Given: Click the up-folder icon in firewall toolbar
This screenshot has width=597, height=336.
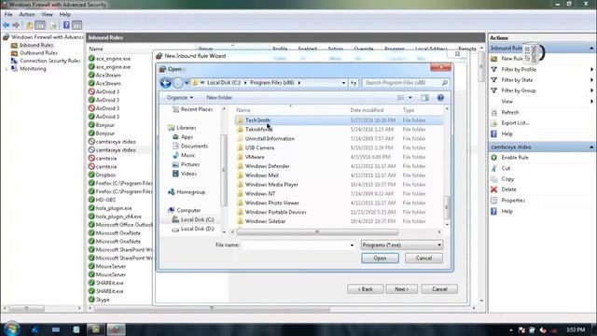Looking at the screenshot, I should pyautogui.click(x=29, y=25).
